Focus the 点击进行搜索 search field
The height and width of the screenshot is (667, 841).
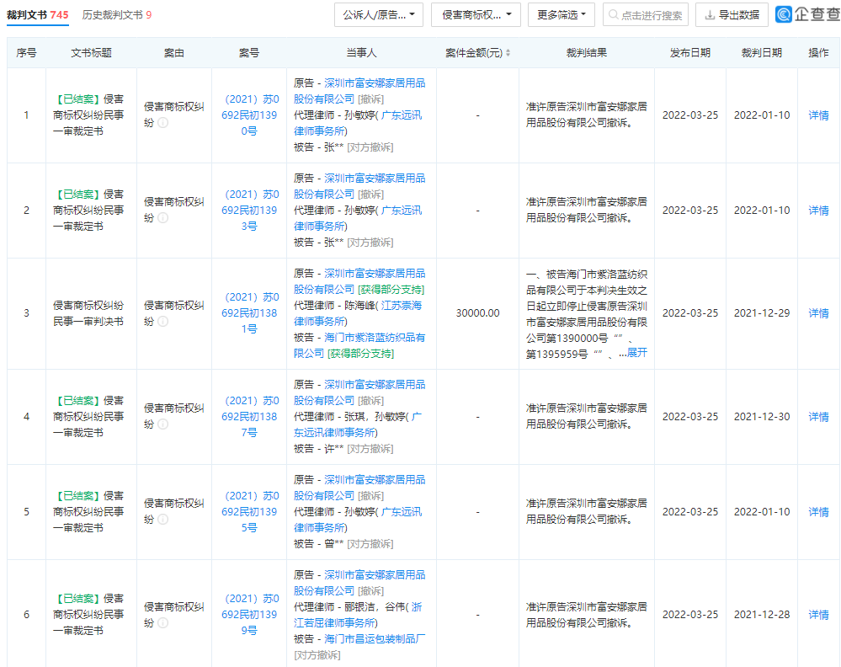coord(651,15)
